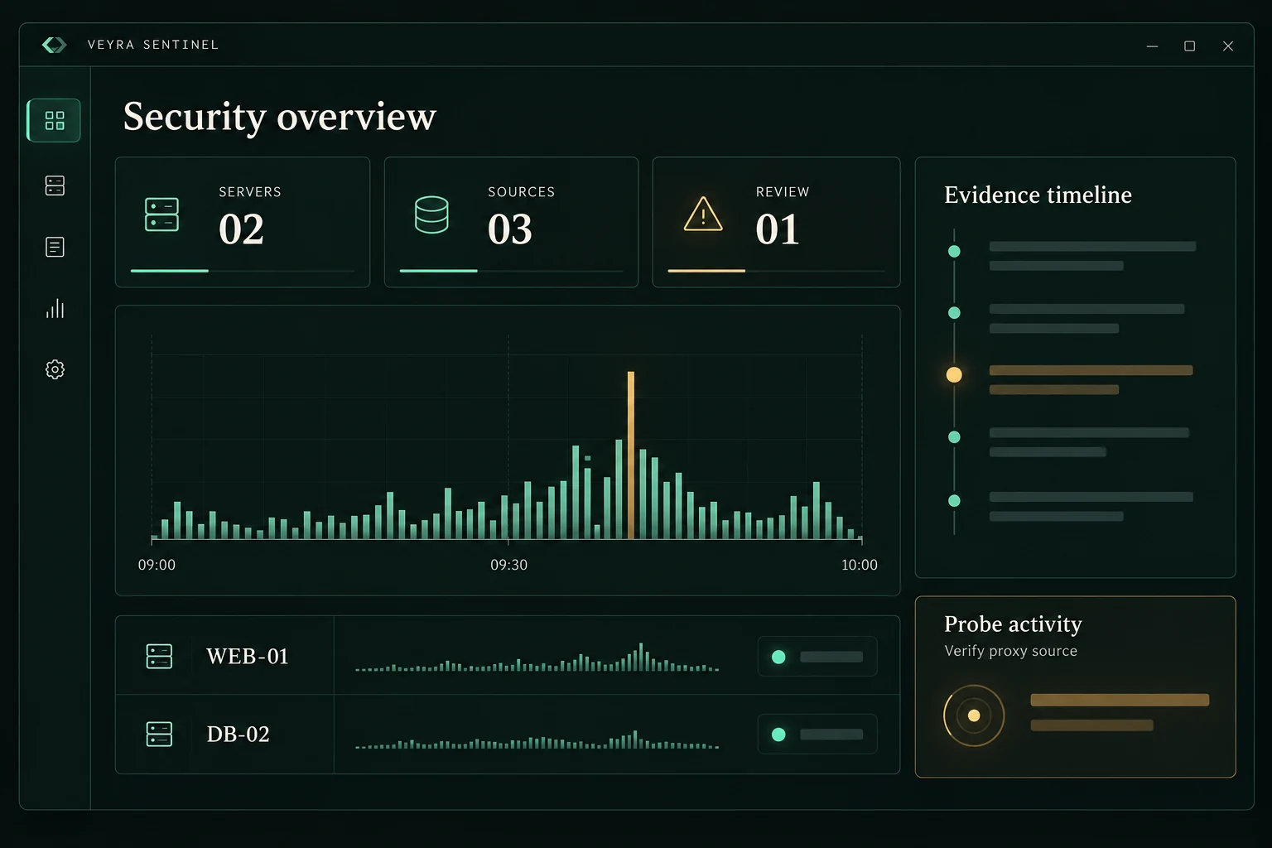
Task: Click the DB-02 status pill
Action: pos(817,735)
